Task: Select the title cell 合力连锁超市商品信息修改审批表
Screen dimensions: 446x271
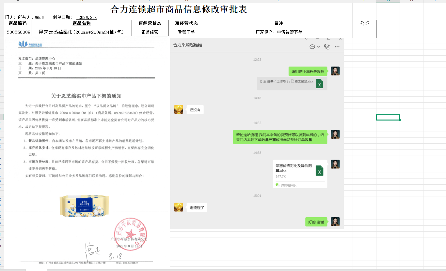Action: pyautogui.click(x=179, y=9)
